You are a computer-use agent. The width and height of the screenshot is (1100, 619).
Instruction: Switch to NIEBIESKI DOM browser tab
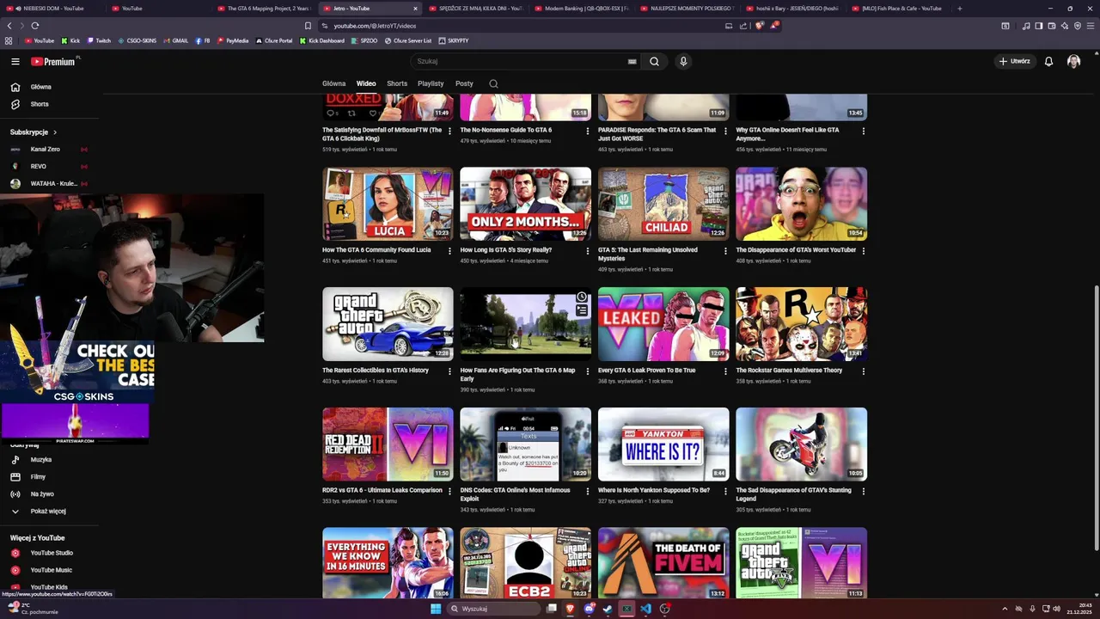point(52,8)
